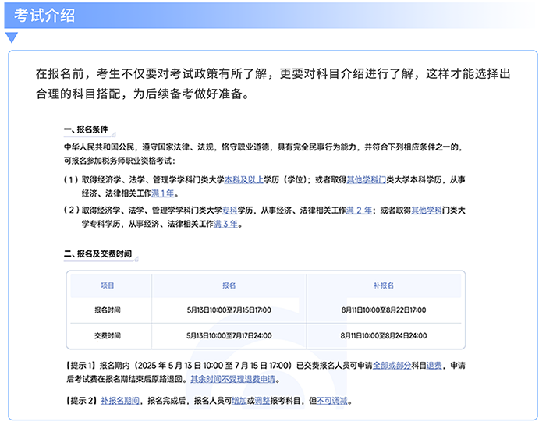The image size is (546, 432).
Task: Select the 交费时间 row label in table
Action: [108, 335]
